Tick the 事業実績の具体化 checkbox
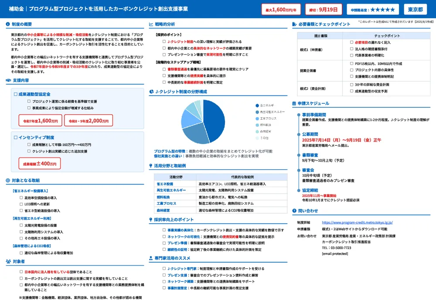Viewport: 436px width, 308px height. pos(164,230)
